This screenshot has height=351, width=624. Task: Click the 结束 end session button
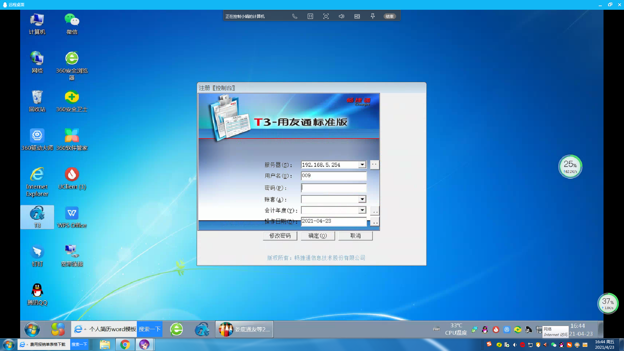pyautogui.click(x=390, y=16)
